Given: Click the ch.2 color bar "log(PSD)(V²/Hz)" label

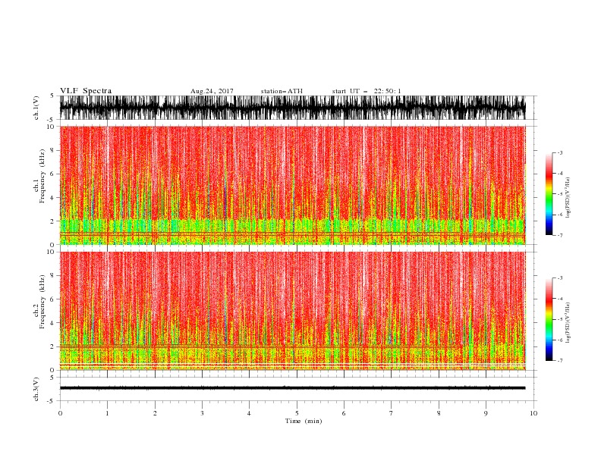Looking at the screenshot, I should pos(568,323).
